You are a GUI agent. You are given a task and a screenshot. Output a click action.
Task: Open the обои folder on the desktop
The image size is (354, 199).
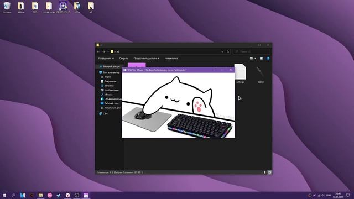click(x=77, y=7)
